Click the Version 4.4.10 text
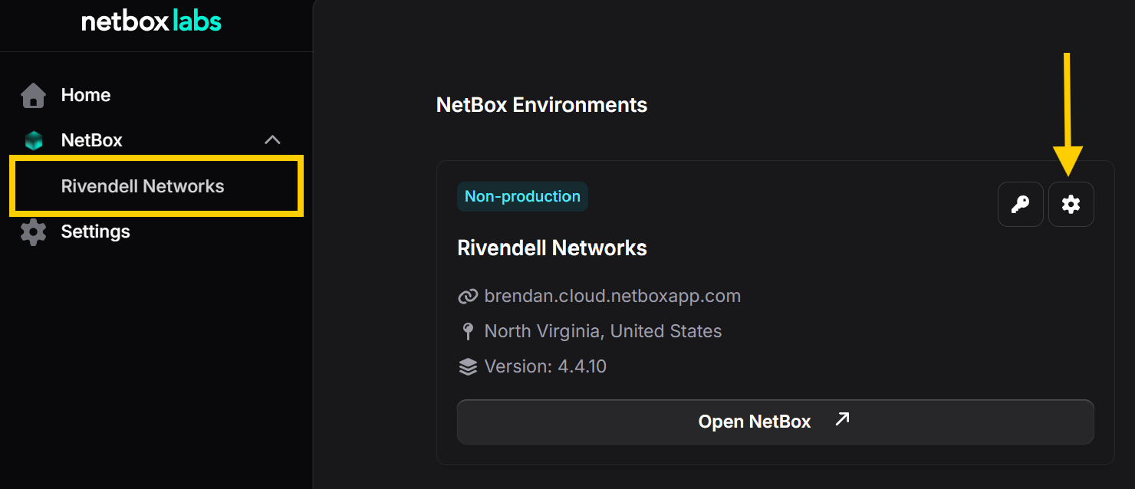The image size is (1135, 489). point(544,366)
